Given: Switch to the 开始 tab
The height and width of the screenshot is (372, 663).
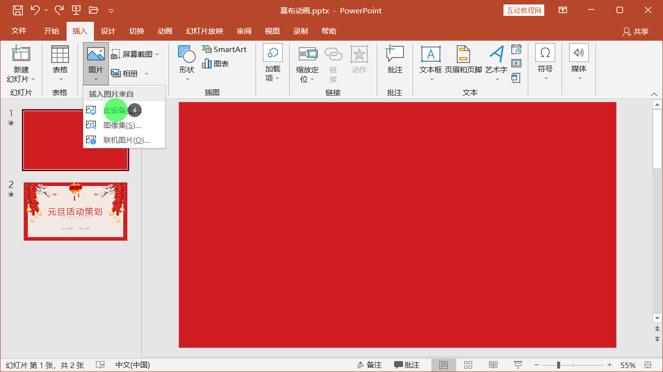Looking at the screenshot, I should click(x=51, y=31).
